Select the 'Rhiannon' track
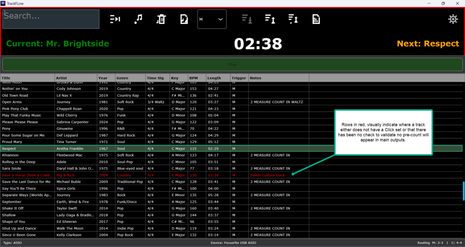 pyautogui.click(x=10, y=155)
